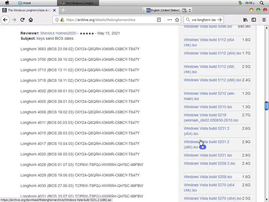
Task: Click the Longhorn 3683 (BIOS 23.09.02) key line
Action: [80, 49]
